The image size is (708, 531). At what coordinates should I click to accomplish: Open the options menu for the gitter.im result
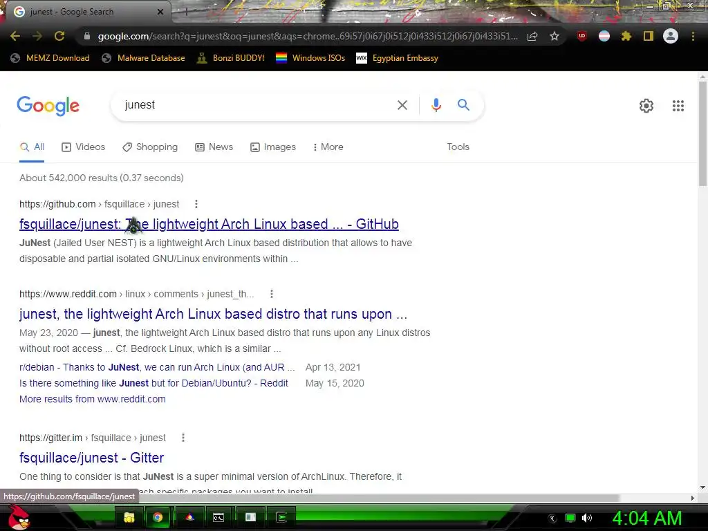click(183, 438)
